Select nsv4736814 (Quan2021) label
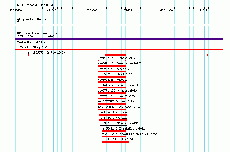The height and width of the screenshot is (152, 230). coord(115,112)
